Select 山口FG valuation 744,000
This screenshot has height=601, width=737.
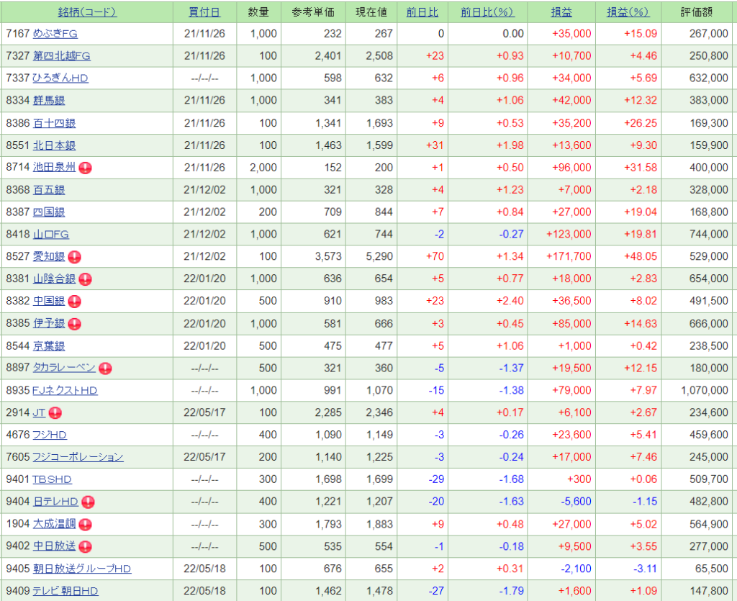pos(709,234)
